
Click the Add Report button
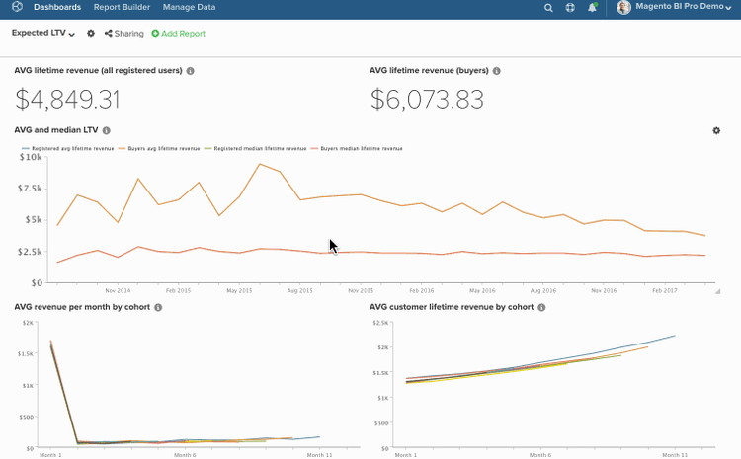point(179,34)
